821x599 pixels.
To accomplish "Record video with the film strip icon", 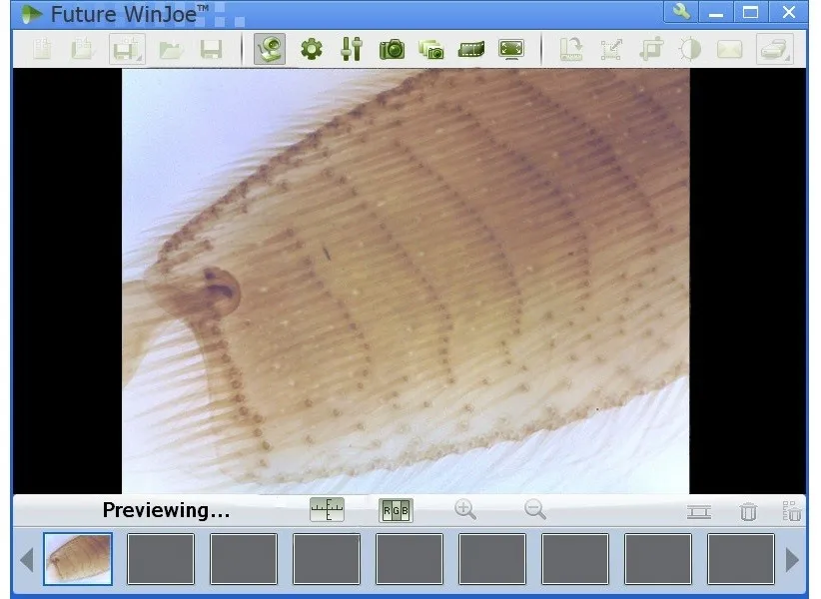I will pyautogui.click(x=471, y=49).
